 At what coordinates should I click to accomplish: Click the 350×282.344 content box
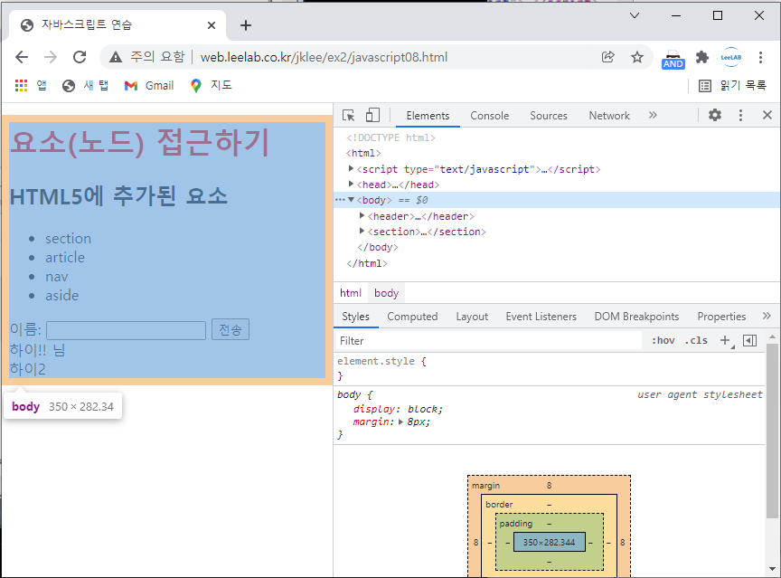(549, 542)
